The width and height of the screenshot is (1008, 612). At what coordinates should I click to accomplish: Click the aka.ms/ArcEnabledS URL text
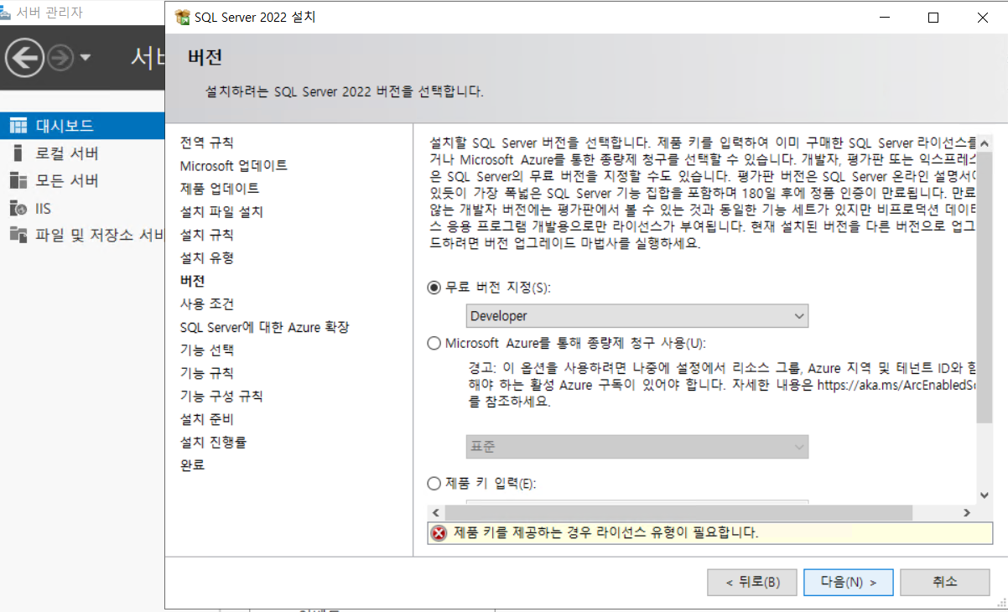point(897,385)
